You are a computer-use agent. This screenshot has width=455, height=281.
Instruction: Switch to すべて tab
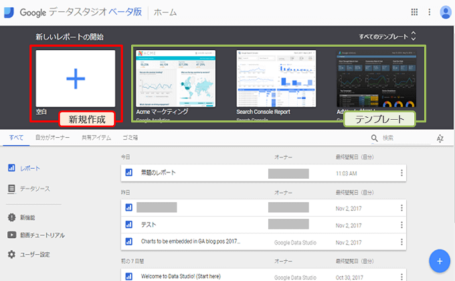(x=16, y=138)
